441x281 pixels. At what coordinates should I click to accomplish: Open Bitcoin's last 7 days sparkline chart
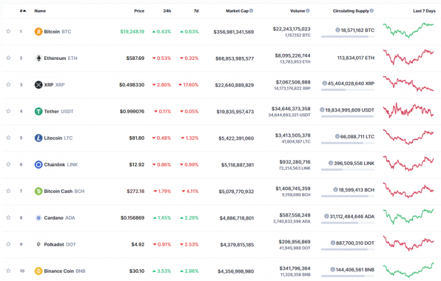408,31
